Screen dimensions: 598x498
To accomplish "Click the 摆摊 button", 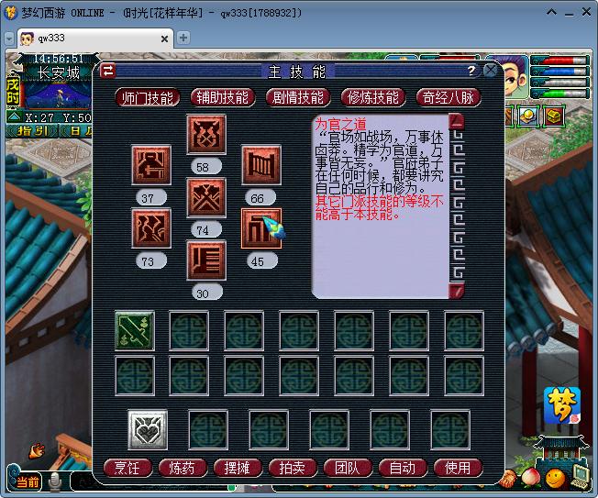I will click(238, 468).
